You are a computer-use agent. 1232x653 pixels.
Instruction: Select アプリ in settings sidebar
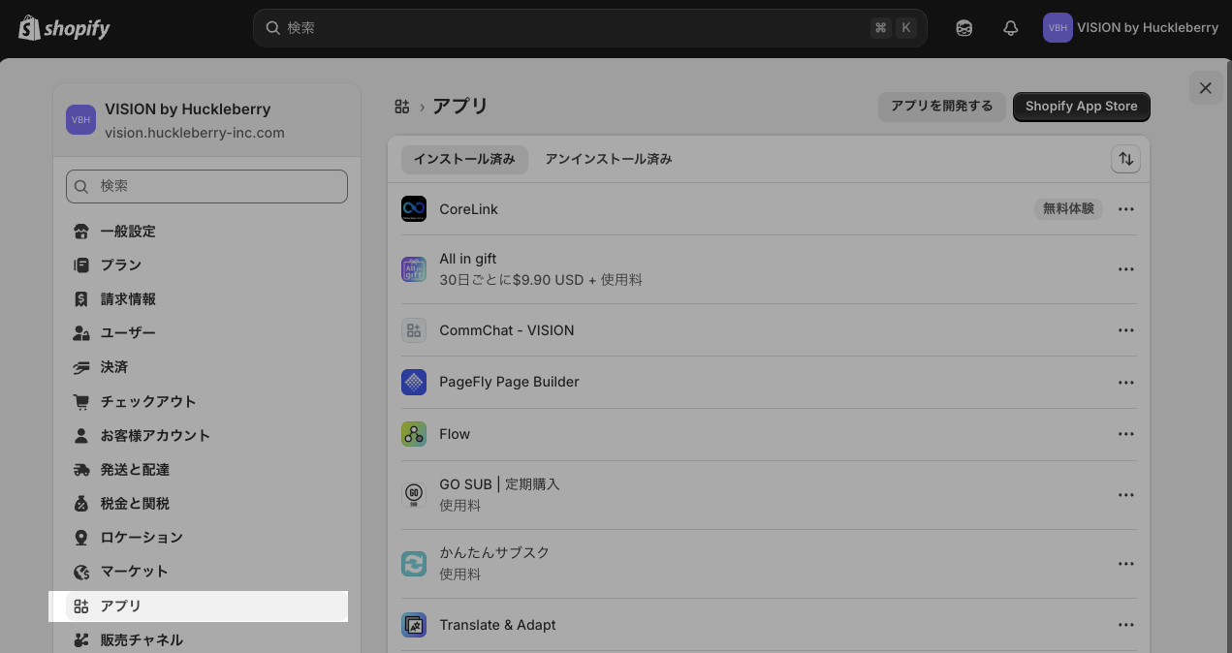[206, 606]
